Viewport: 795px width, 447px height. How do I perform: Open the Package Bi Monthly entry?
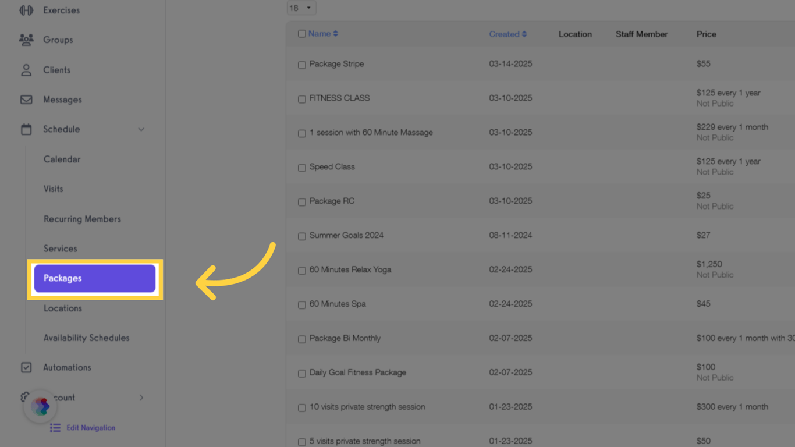(x=345, y=339)
